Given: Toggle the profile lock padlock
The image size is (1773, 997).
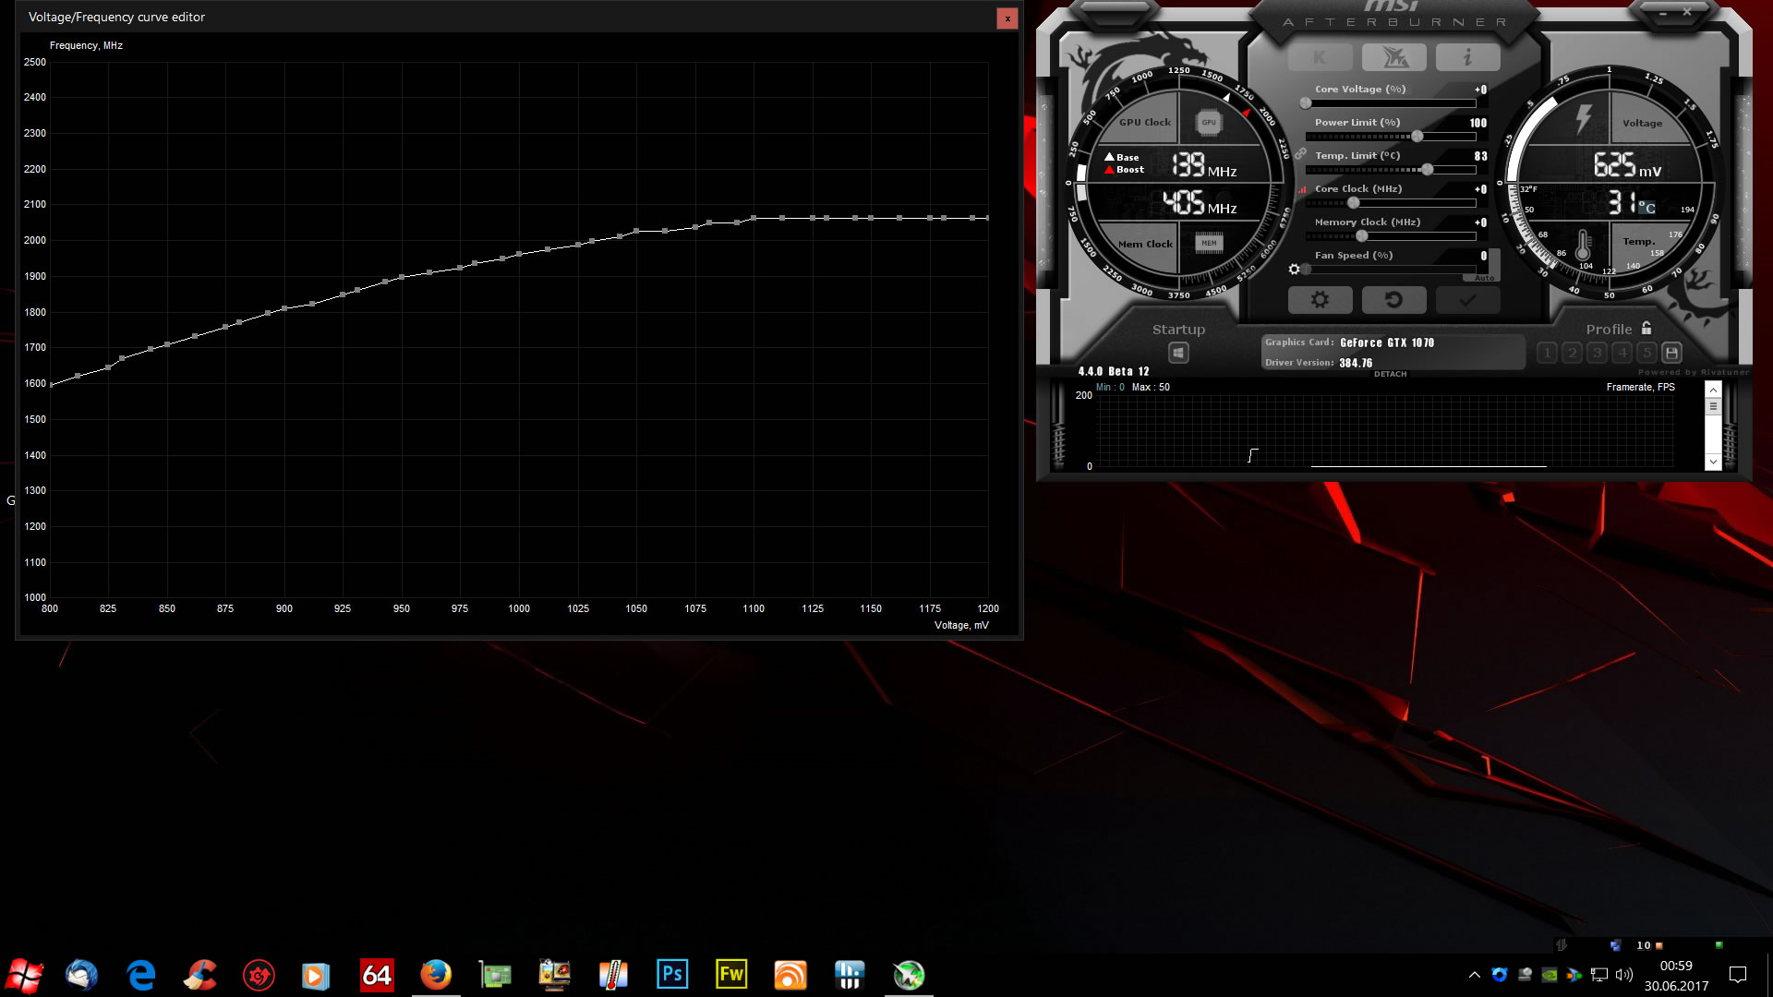Looking at the screenshot, I should pos(1646,329).
